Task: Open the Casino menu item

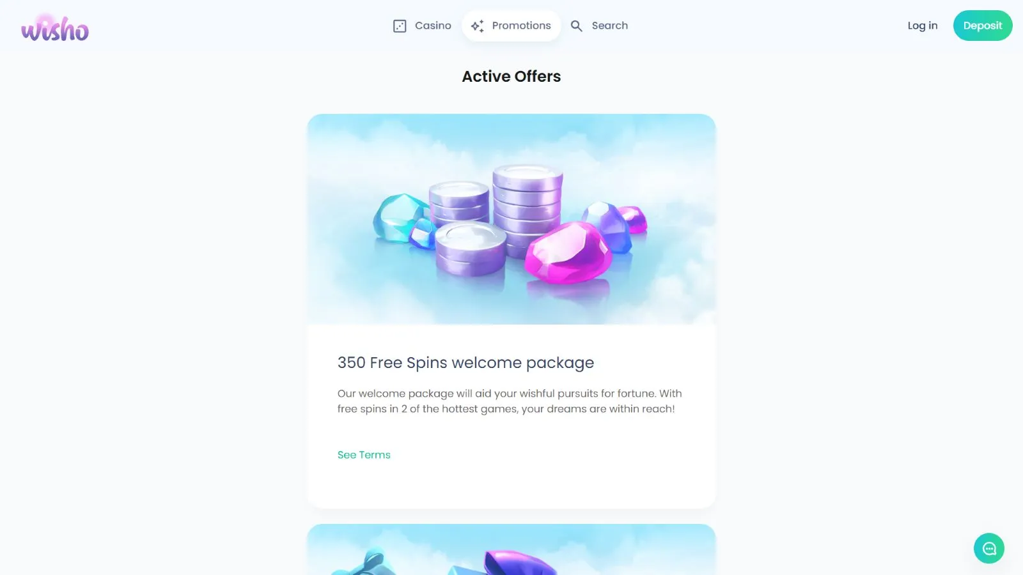Action: 422,26
